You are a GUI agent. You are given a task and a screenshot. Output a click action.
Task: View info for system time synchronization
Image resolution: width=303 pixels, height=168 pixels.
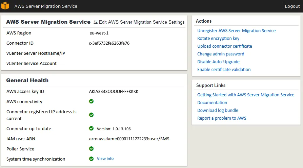coord(105,159)
